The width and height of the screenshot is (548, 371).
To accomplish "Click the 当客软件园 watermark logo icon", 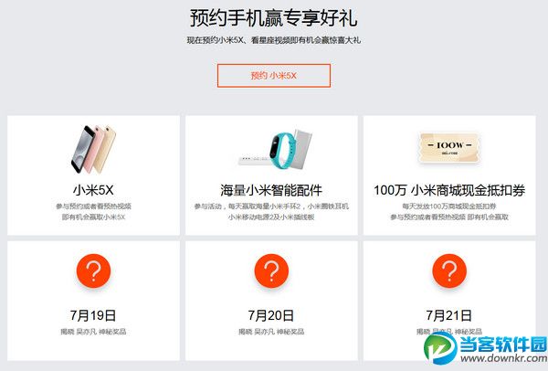I will [x=440, y=347].
